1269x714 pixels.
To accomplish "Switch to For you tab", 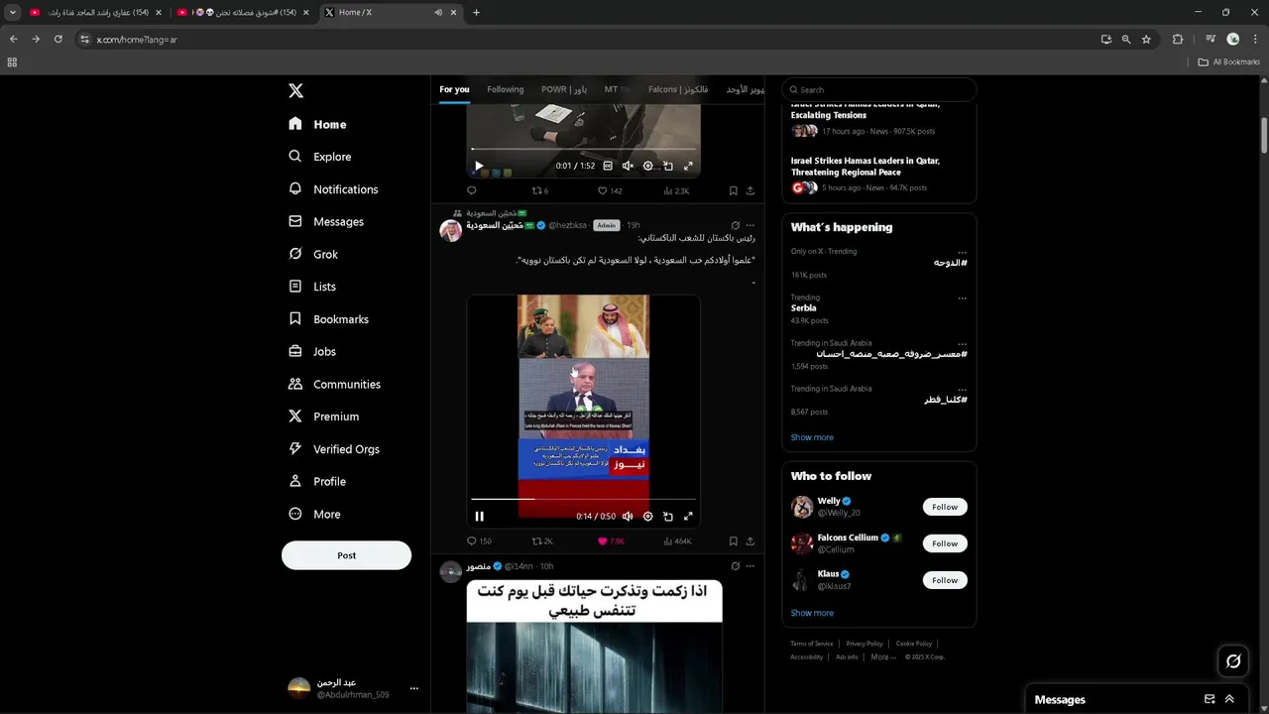I will (x=454, y=89).
